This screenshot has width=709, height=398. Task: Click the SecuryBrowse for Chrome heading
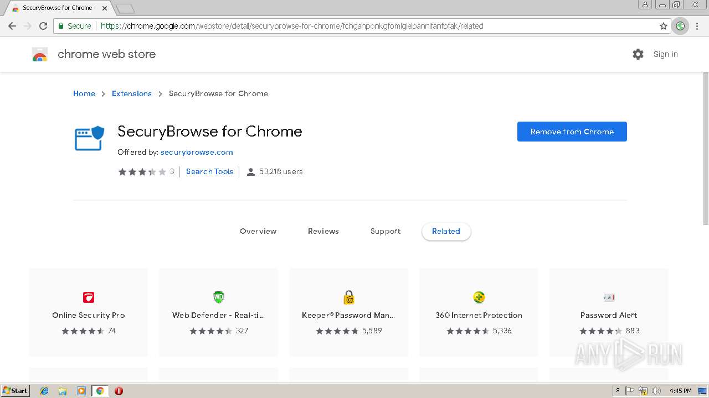coord(210,132)
